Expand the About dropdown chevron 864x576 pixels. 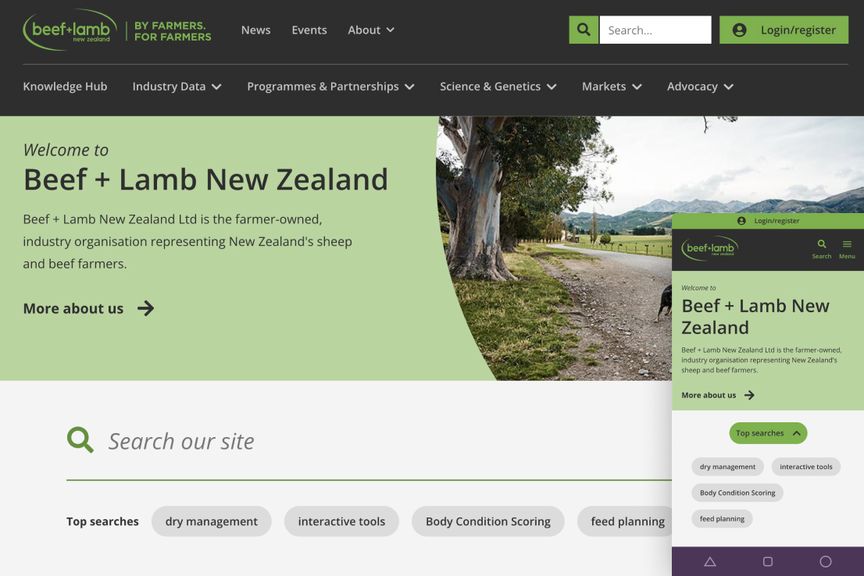(x=390, y=30)
